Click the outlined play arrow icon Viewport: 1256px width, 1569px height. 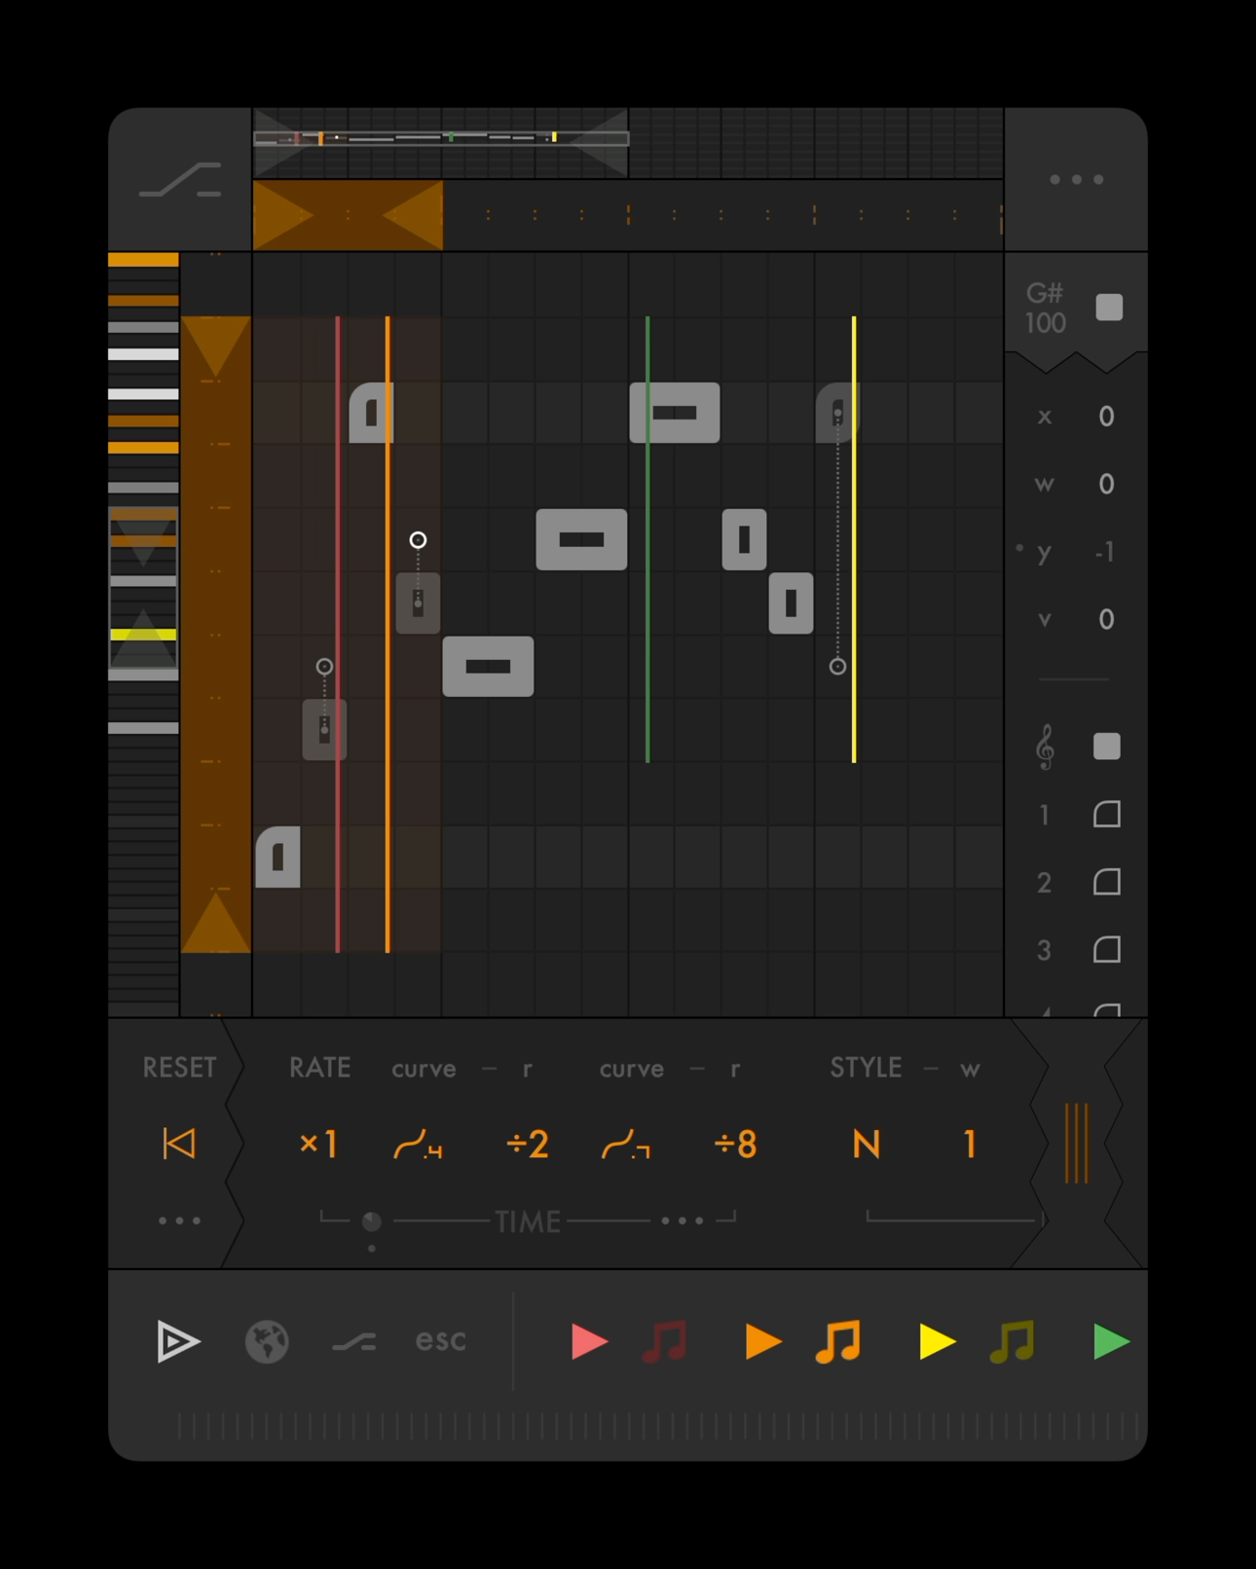coord(178,1341)
